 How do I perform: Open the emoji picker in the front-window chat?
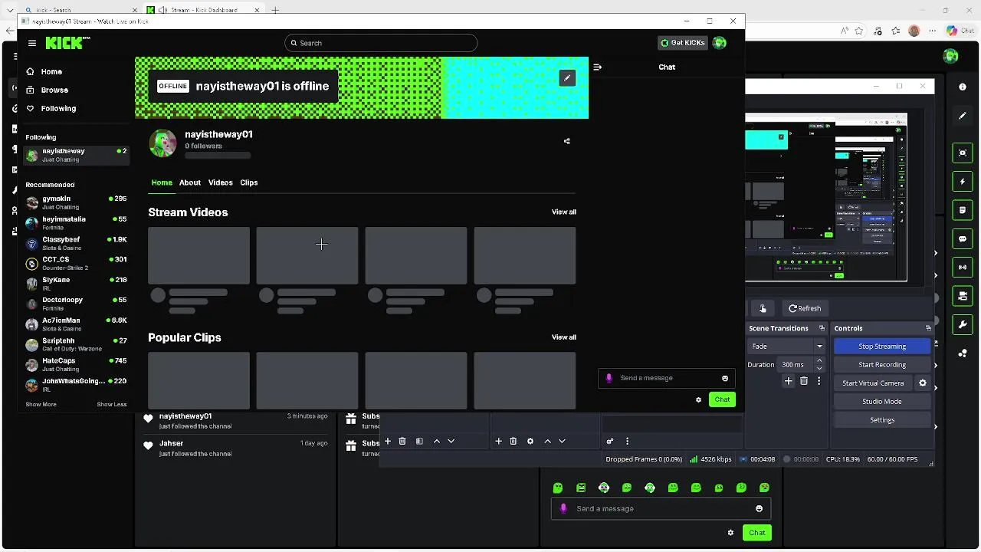click(x=725, y=378)
